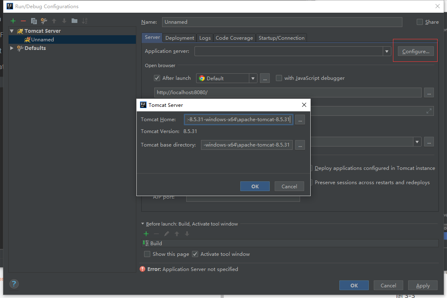Switch to the Server tab
The height and width of the screenshot is (298, 447).
point(152,37)
